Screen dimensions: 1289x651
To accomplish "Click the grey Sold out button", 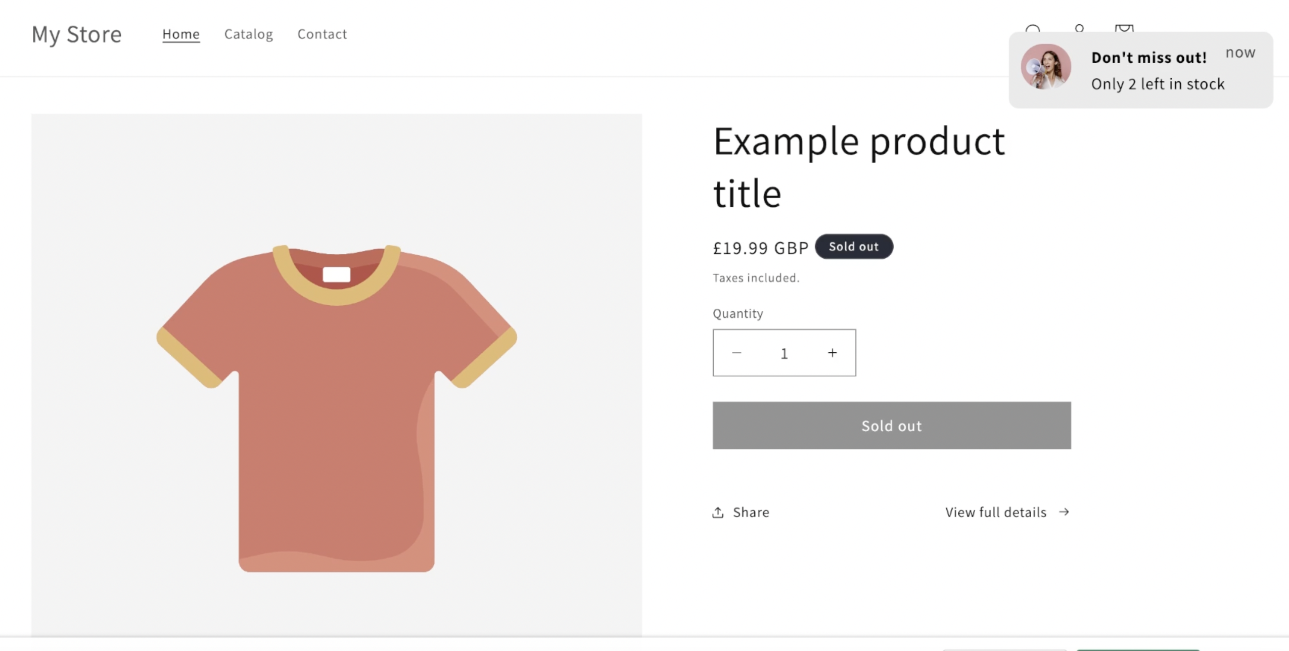I will tap(892, 426).
